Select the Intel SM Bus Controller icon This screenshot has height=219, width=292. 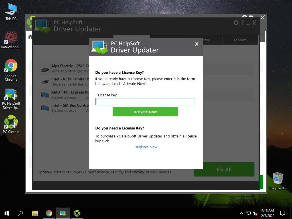coord(45,108)
